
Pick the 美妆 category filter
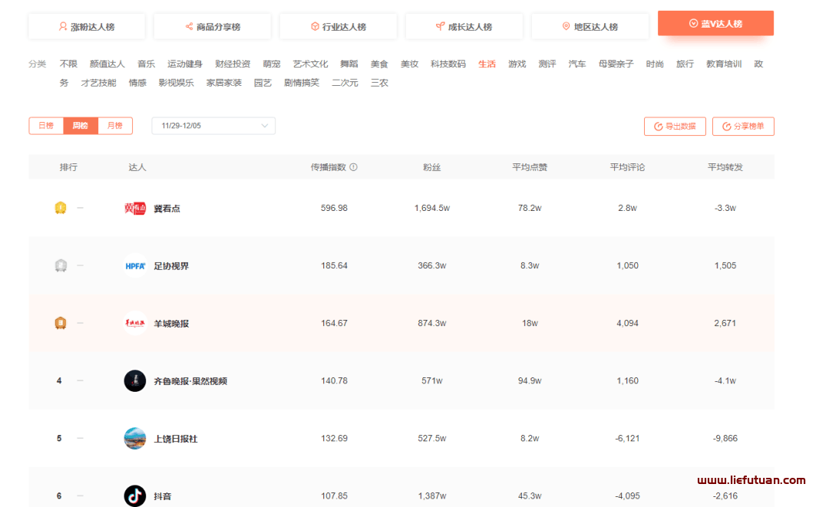[409, 64]
